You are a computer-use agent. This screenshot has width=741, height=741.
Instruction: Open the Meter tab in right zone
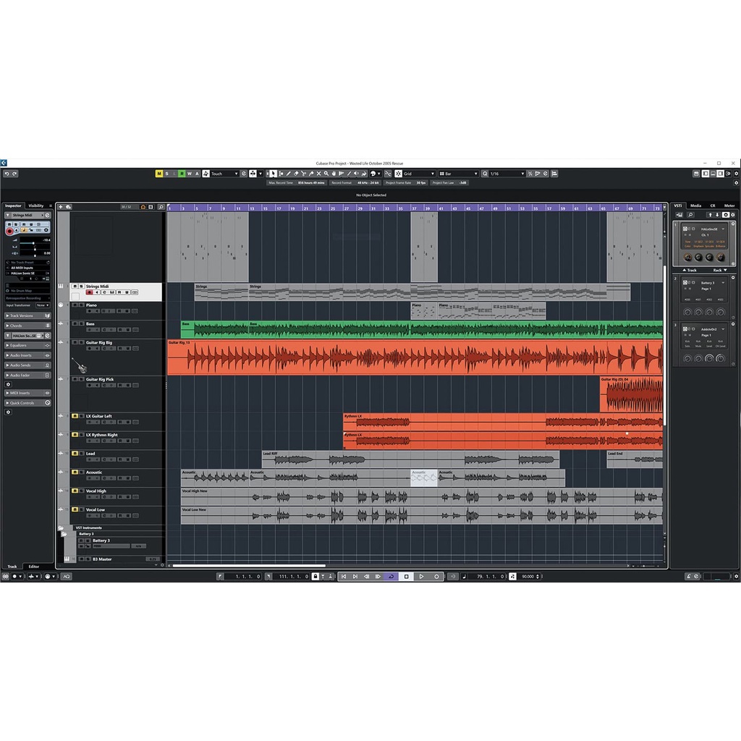[729, 206]
